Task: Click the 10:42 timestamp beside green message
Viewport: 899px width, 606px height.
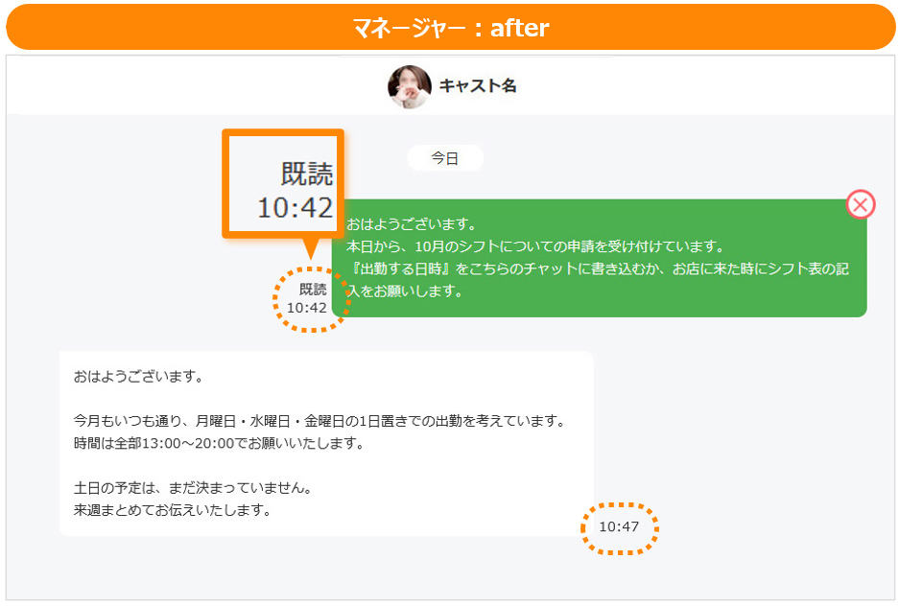Action: coord(307,308)
